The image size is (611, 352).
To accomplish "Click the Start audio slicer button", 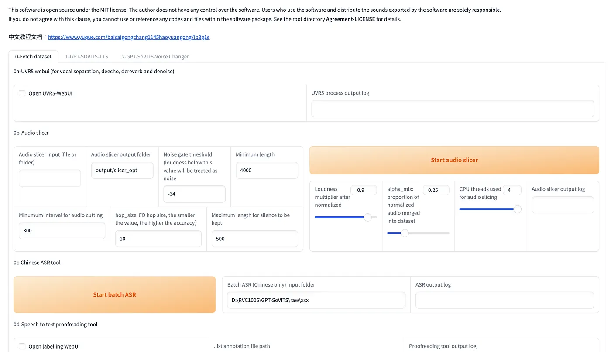I will tap(454, 160).
